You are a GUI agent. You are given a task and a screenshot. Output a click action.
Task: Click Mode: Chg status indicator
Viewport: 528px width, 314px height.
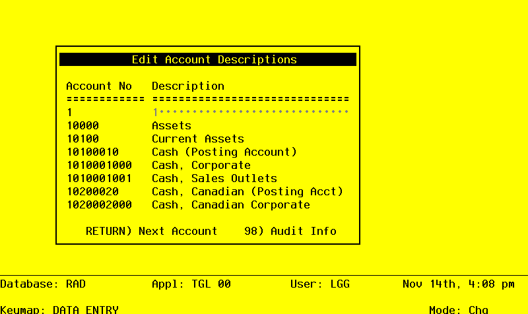click(x=458, y=309)
